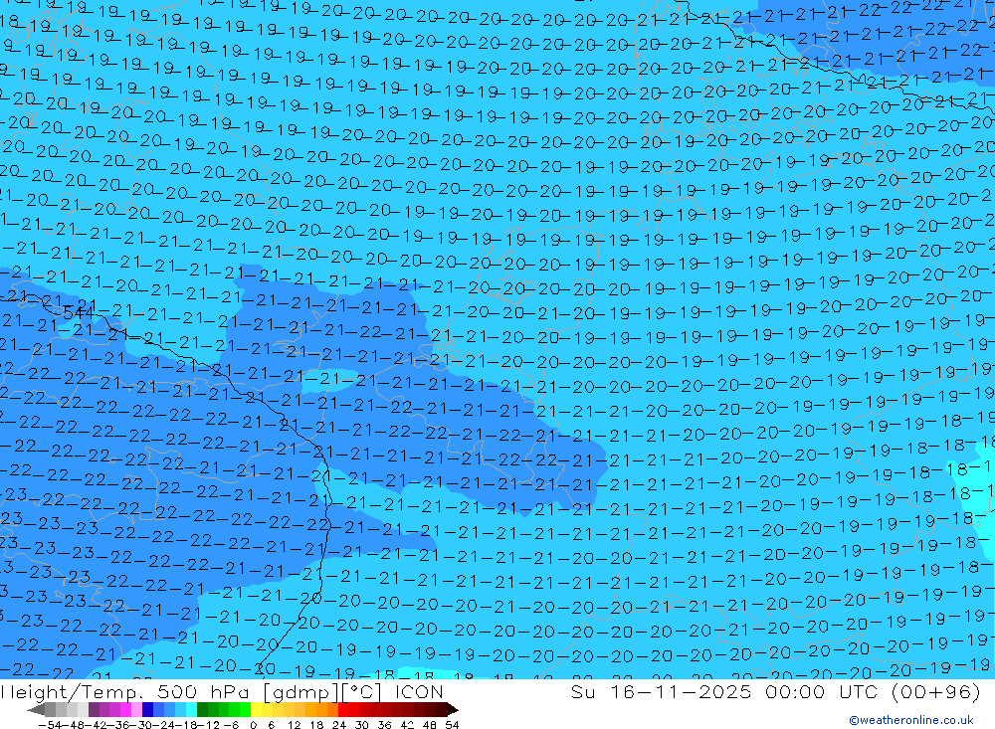
Task: Click the '[gdmp]' unit label
Action: (x=300, y=692)
